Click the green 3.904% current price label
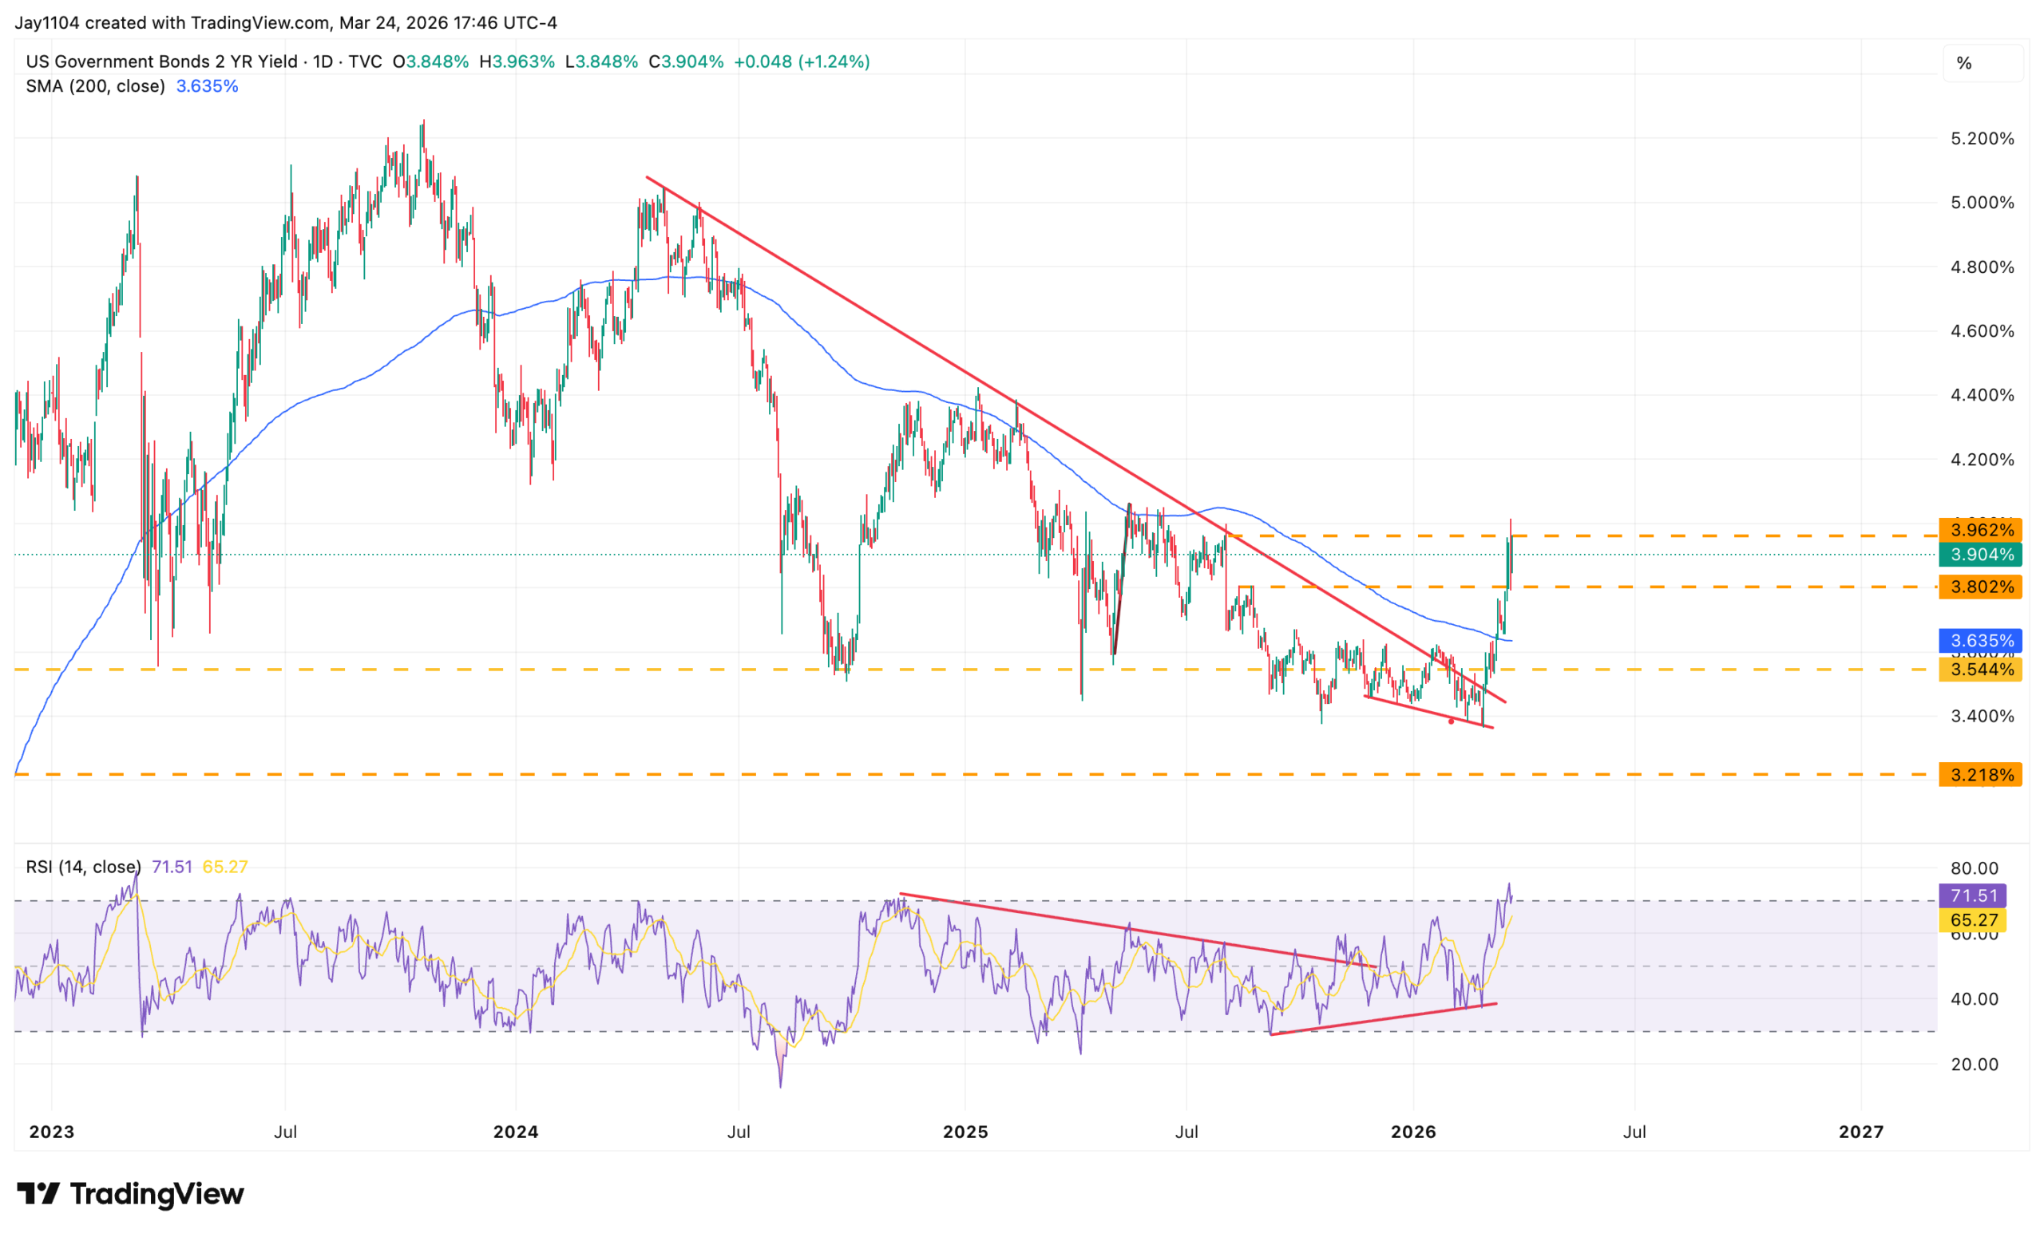The image size is (2044, 1237). click(1980, 555)
